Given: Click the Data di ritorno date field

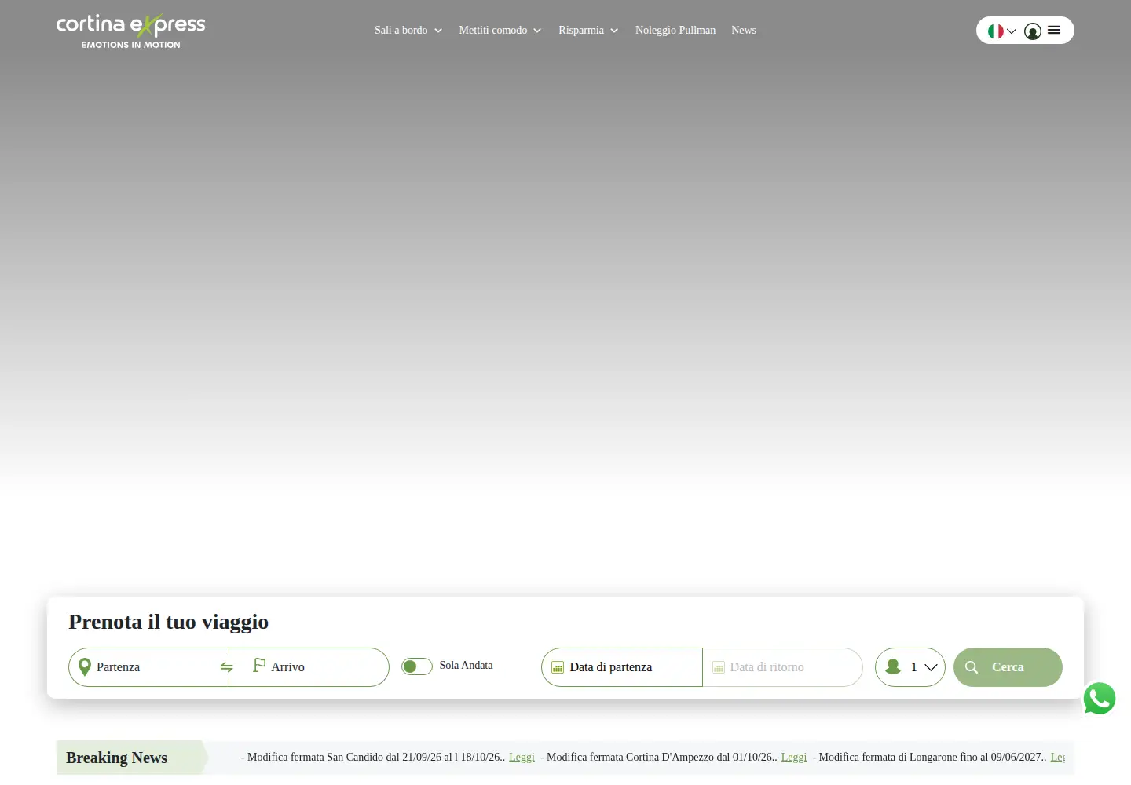Looking at the screenshot, I should [x=783, y=667].
